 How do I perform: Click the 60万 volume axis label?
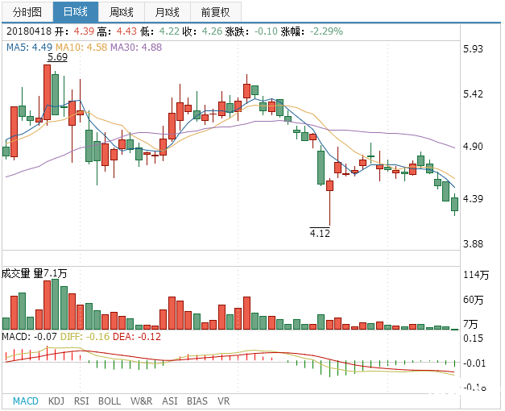click(x=474, y=300)
